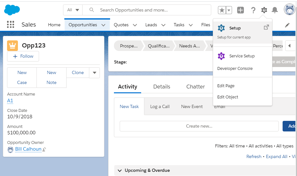The image size is (297, 176).
Task: Click the Create new task field
Action: click(199, 126)
